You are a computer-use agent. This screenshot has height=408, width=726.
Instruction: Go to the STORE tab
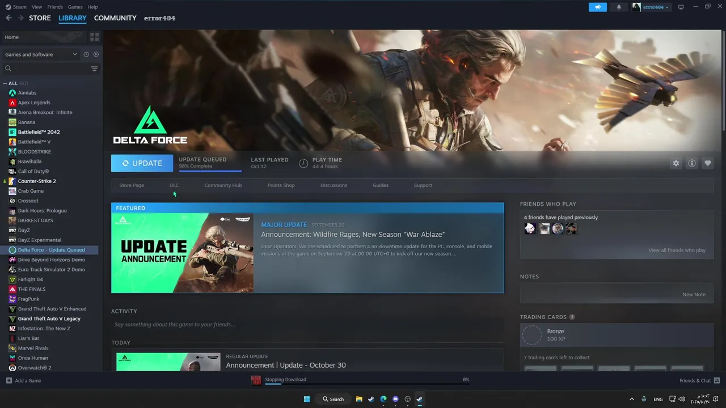(x=40, y=18)
